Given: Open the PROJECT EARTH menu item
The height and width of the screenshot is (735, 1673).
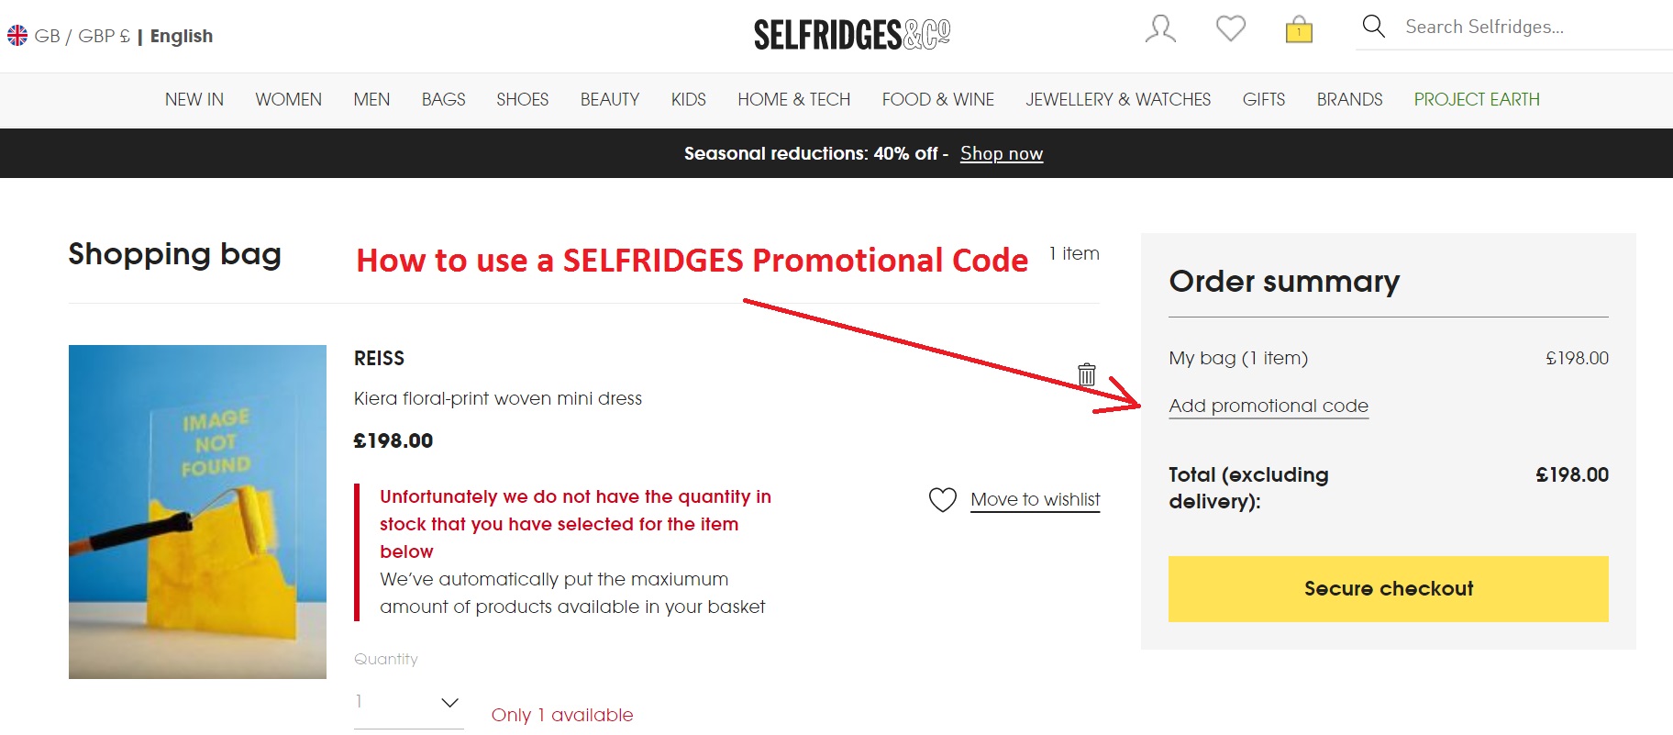Looking at the screenshot, I should click(x=1477, y=99).
